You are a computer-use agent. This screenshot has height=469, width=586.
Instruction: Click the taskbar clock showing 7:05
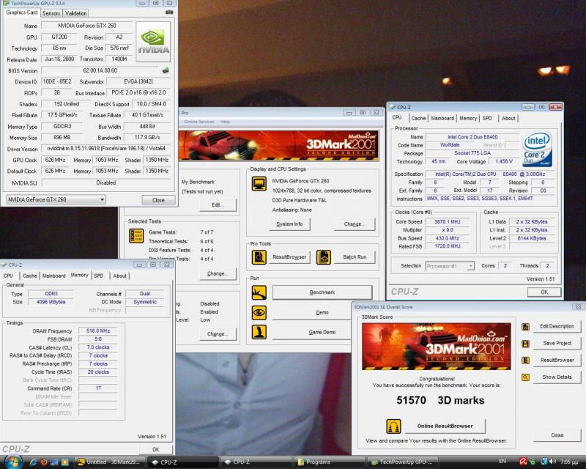click(x=571, y=462)
